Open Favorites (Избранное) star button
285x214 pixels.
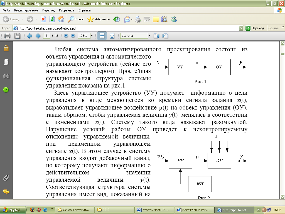pyautogui.click(x=98, y=19)
